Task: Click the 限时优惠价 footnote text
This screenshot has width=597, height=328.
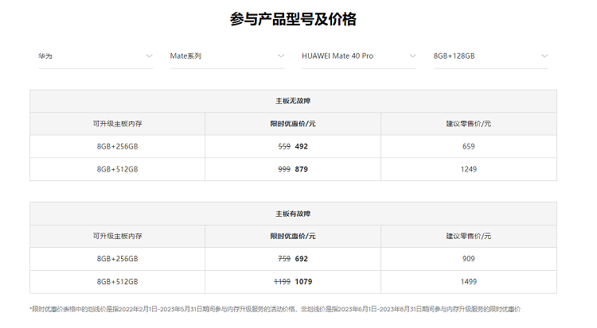Action: point(275,310)
